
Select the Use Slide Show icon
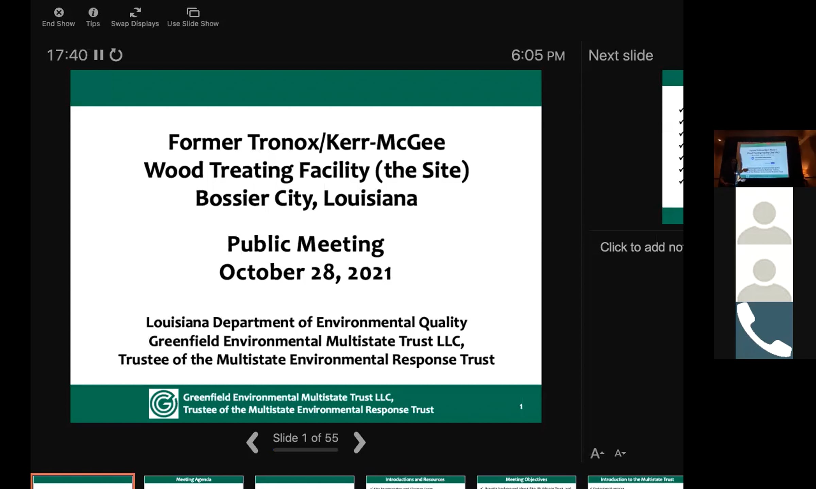(193, 13)
